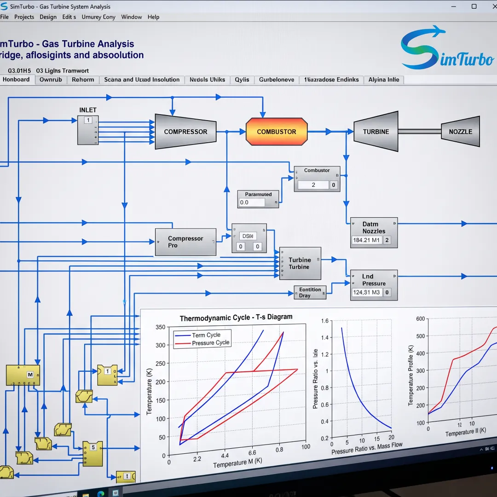Select the Datm Nozzles block title
The height and width of the screenshot is (497, 497).
coord(374,228)
